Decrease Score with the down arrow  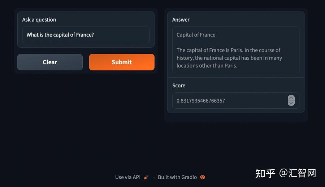pyautogui.click(x=291, y=103)
